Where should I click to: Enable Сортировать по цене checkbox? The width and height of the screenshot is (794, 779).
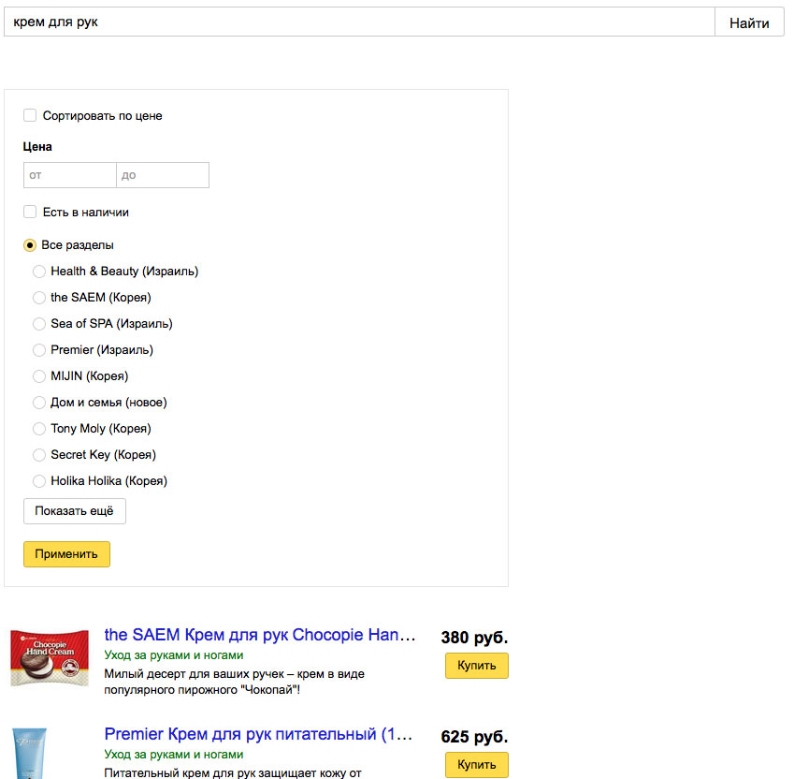point(30,115)
